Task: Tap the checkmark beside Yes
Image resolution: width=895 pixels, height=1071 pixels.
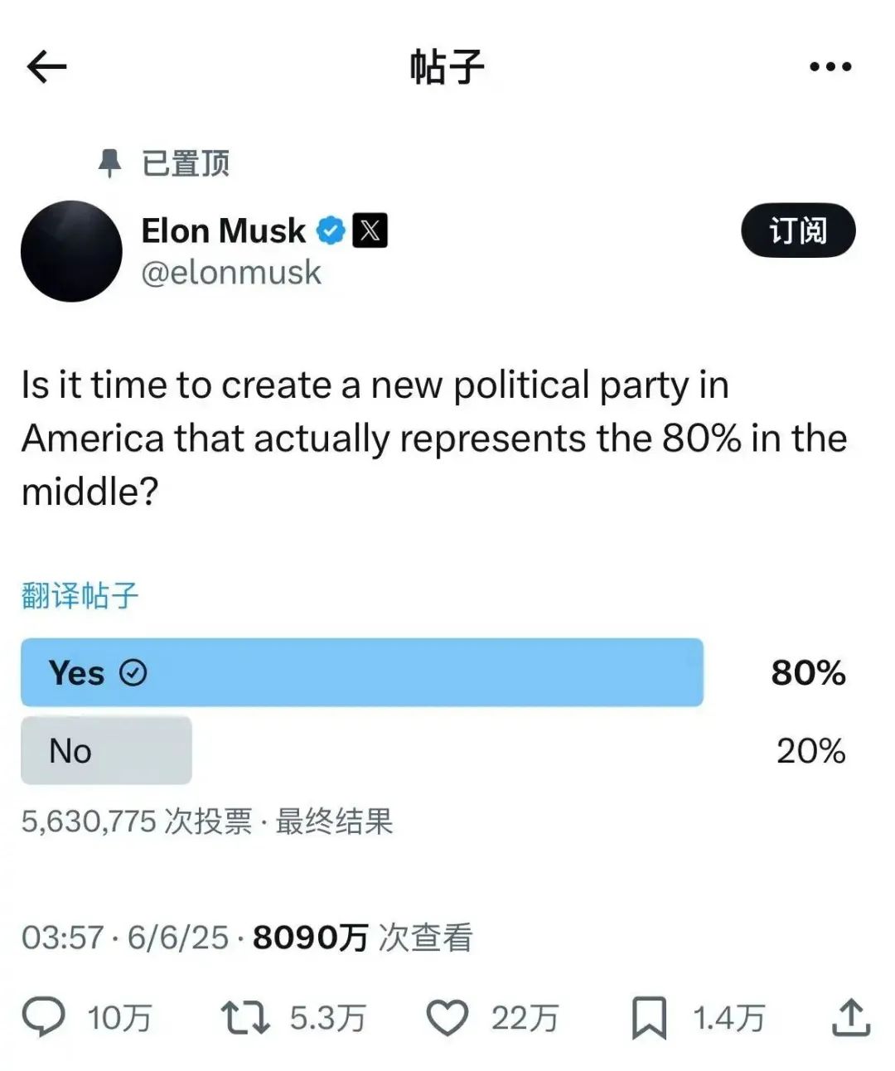Action: [x=133, y=672]
